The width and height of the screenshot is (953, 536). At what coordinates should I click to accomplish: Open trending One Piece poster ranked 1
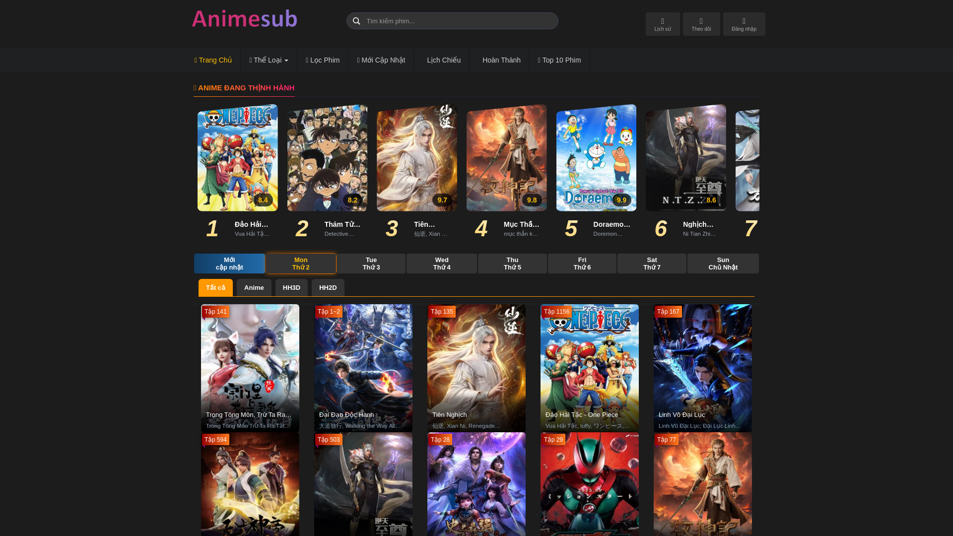[x=238, y=158]
